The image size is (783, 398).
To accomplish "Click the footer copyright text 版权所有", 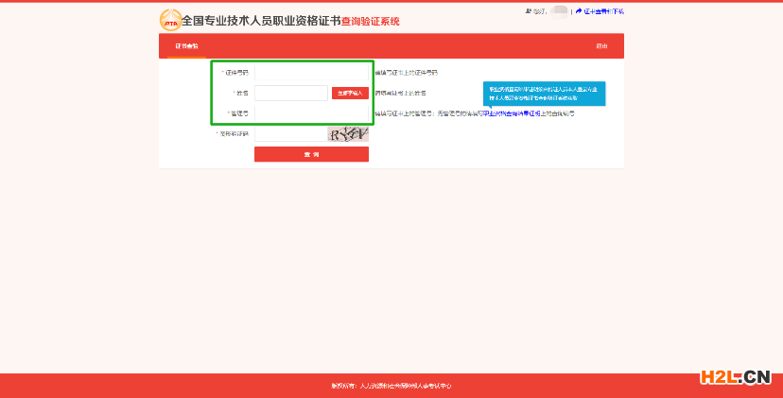I will click(391, 386).
